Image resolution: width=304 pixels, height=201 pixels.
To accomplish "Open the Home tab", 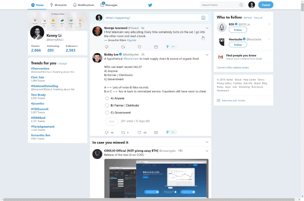I will tap(37, 5).
